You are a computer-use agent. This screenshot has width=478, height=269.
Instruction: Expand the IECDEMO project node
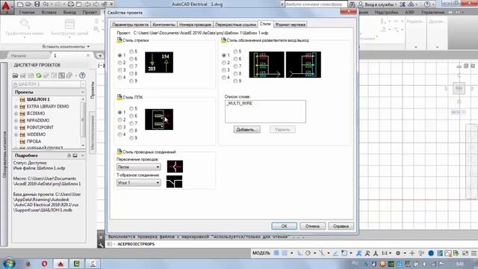16,114
